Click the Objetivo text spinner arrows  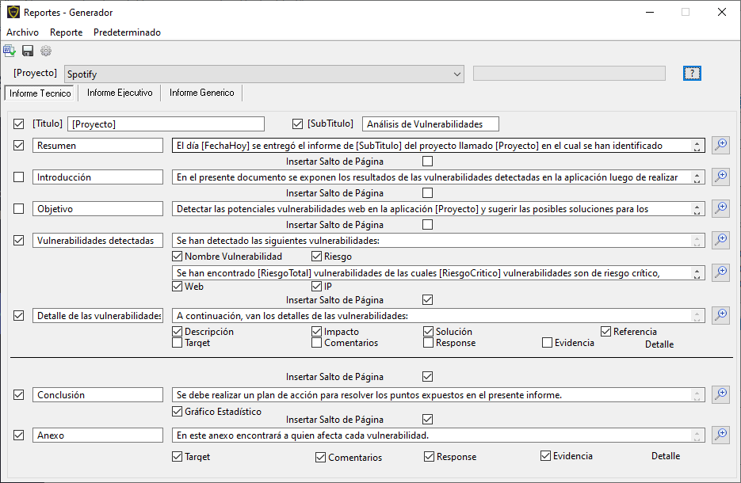(697, 209)
